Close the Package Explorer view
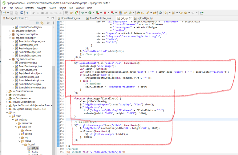Viewport: 238px width, 155px height. tap(26, 18)
